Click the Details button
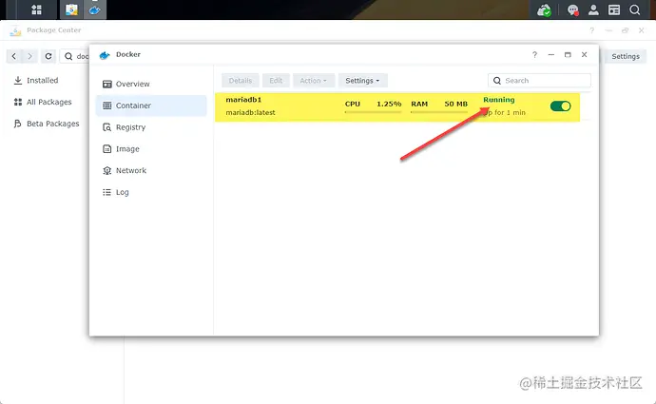Image resolution: width=656 pixels, height=404 pixels. (241, 81)
